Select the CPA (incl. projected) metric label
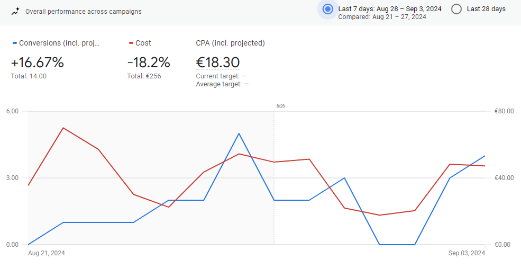 pos(230,43)
